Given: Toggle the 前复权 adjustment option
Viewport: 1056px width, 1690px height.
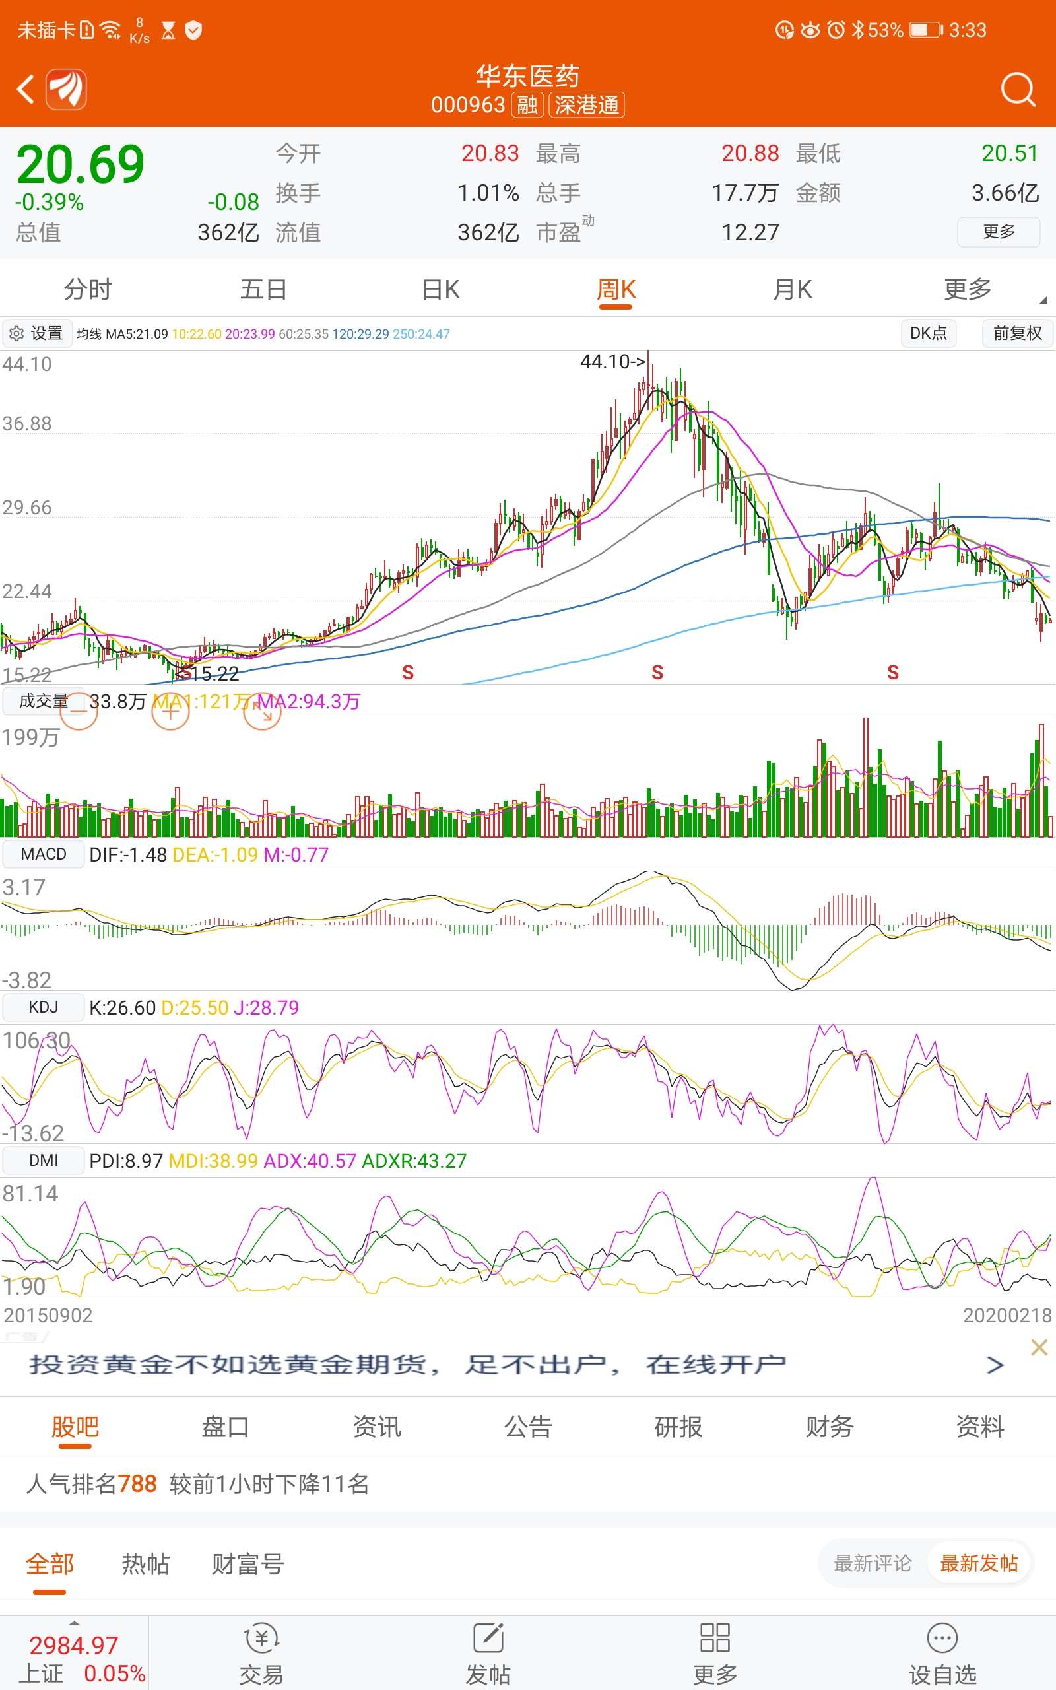Looking at the screenshot, I should pyautogui.click(x=1018, y=333).
